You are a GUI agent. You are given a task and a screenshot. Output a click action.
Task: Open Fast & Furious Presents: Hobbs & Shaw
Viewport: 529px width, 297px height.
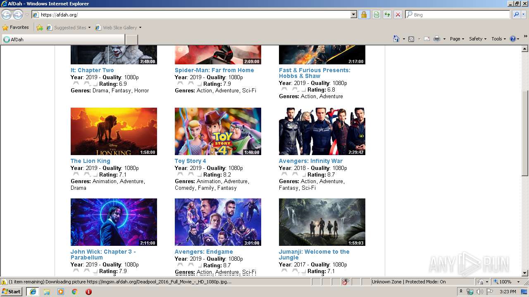[x=315, y=73]
